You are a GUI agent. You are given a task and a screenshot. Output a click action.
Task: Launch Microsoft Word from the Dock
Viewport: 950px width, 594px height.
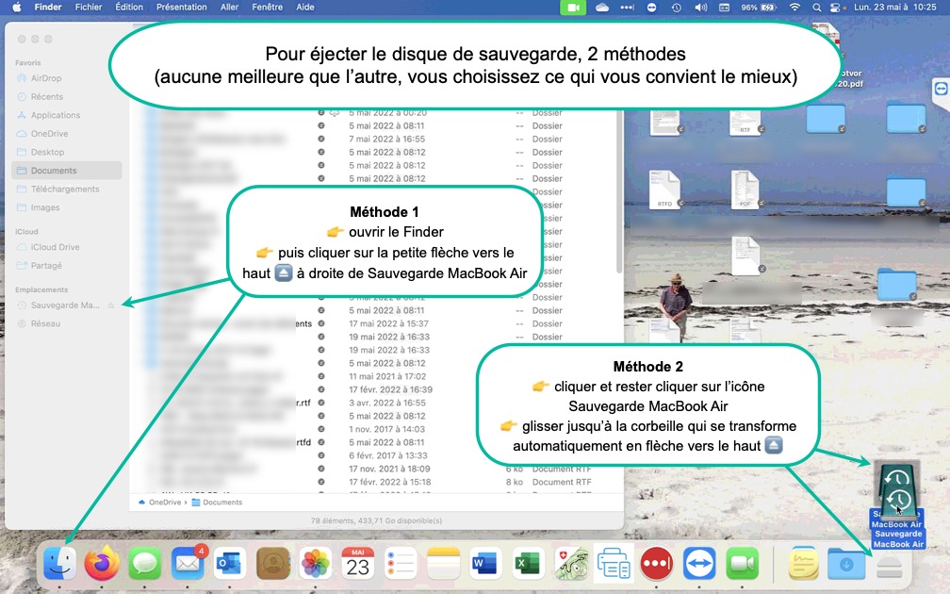(x=484, y=564)
